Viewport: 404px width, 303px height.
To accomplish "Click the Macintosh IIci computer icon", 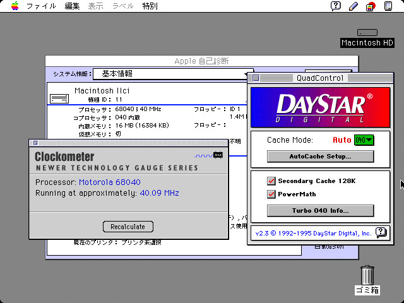I will click(x=59, y=98).
